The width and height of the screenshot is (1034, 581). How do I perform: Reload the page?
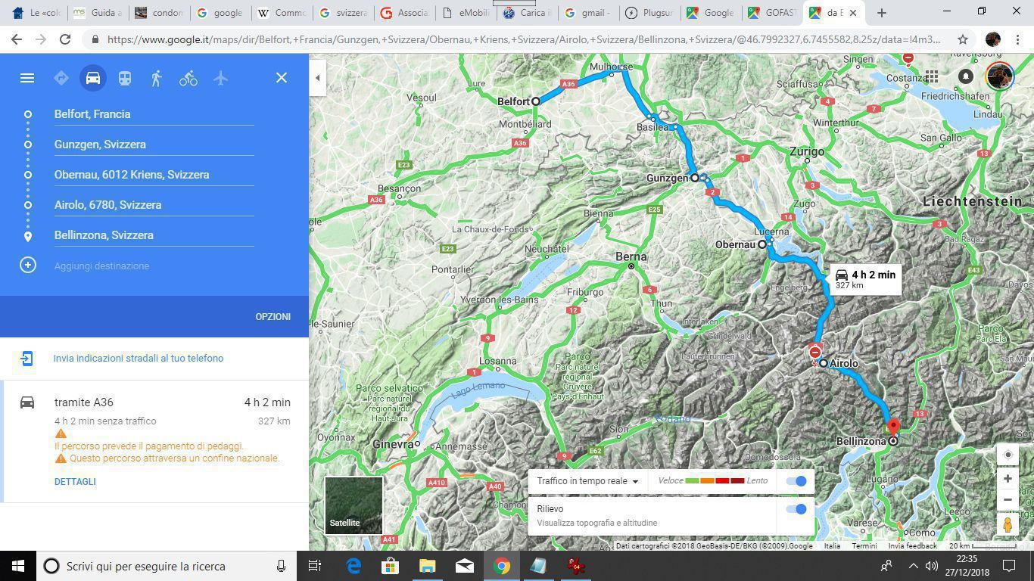(x=65, y=39)
